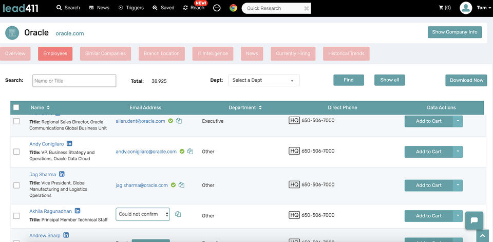Switch to the company News tab
493x242 pixels.
tap(252, 53)
